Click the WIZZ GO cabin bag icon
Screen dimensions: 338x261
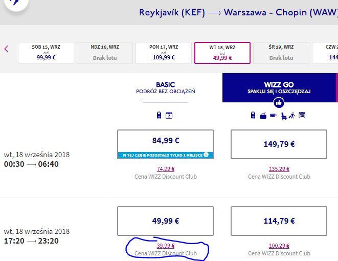tap(253, 115)
